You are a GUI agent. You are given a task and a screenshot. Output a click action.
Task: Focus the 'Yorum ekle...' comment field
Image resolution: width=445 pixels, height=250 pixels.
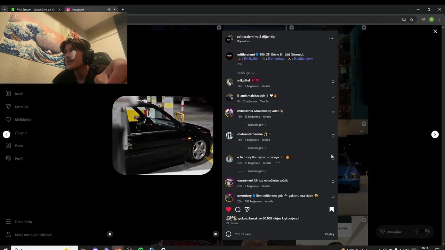click(278, 234)
